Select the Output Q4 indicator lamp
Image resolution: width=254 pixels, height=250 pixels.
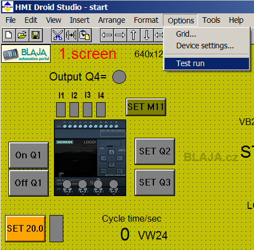pos(119,77)
